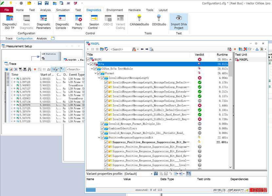
Task: Open Session Control
Action: coord(94,22)
